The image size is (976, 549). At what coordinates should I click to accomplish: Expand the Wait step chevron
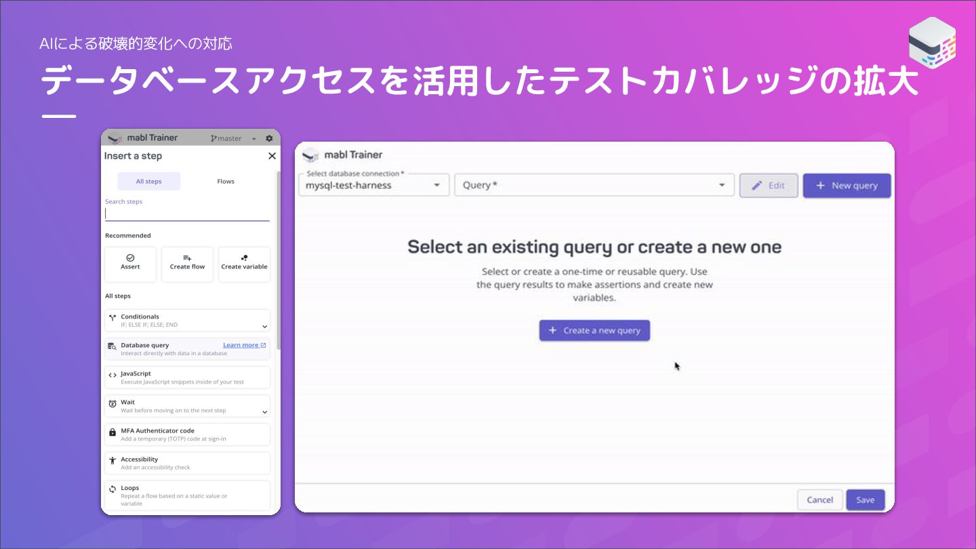[264, 411]
